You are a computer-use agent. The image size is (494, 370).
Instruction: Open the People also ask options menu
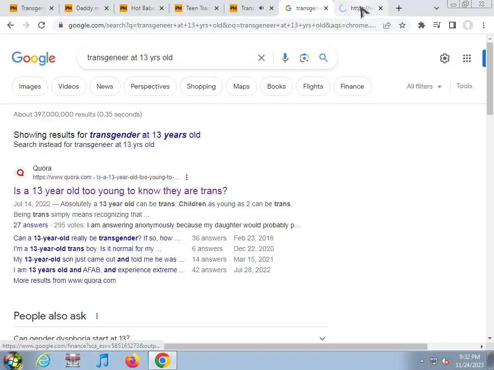coord(97,316)
